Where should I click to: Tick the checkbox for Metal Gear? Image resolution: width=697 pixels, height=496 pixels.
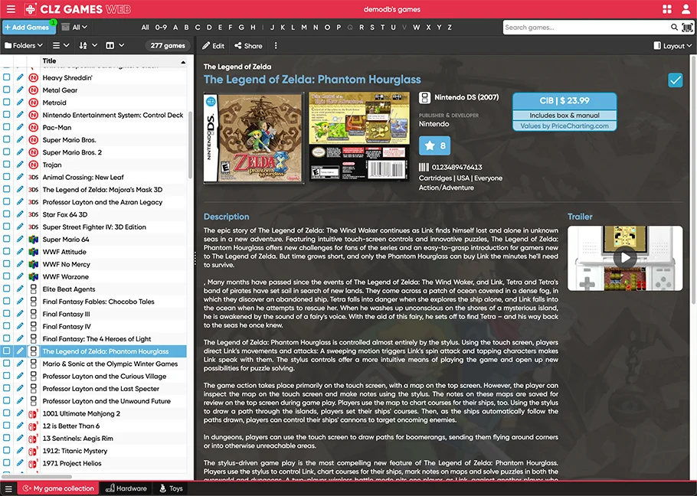[7, 90]
